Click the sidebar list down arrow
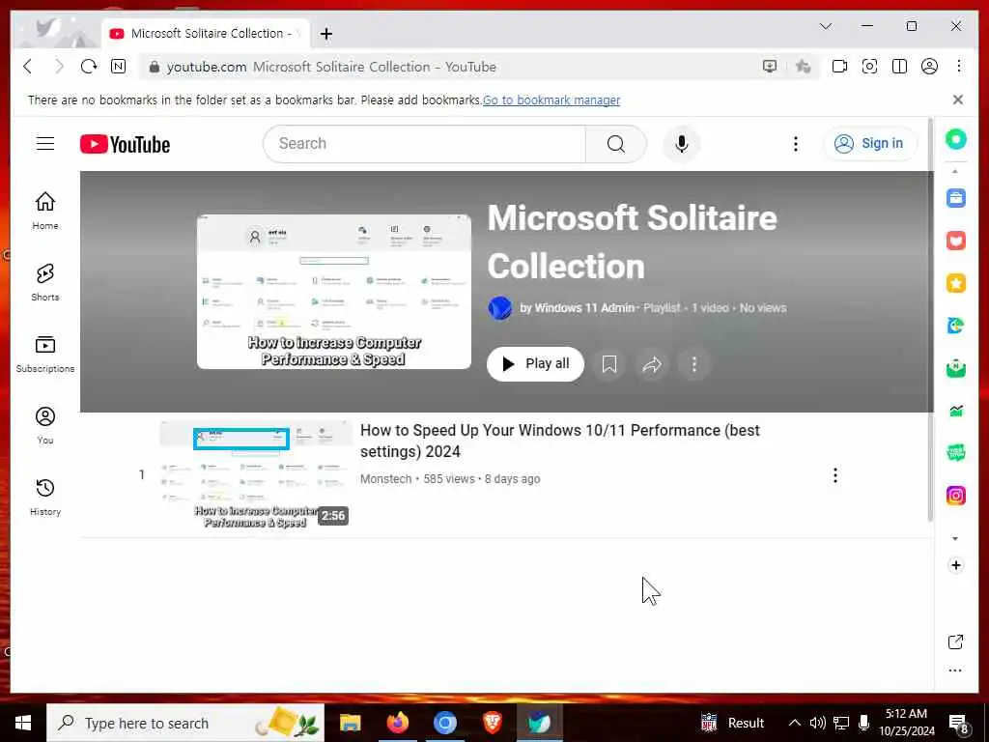 click(x=955, y=539)
